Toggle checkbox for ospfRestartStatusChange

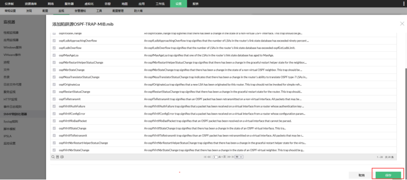(x=54, y=92)
